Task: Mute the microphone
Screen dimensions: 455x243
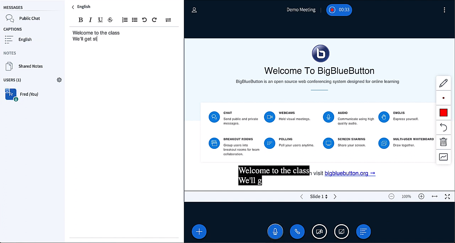Action: click(x=275, y=232)
